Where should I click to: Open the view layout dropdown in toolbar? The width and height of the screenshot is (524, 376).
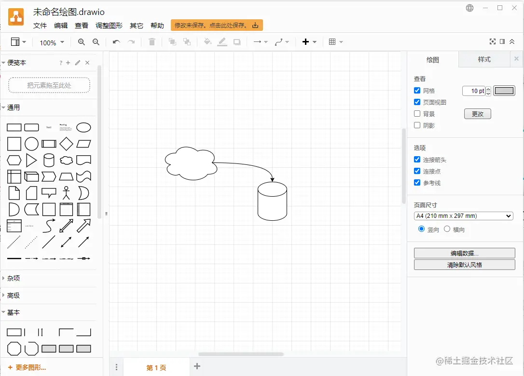(18, 42)
